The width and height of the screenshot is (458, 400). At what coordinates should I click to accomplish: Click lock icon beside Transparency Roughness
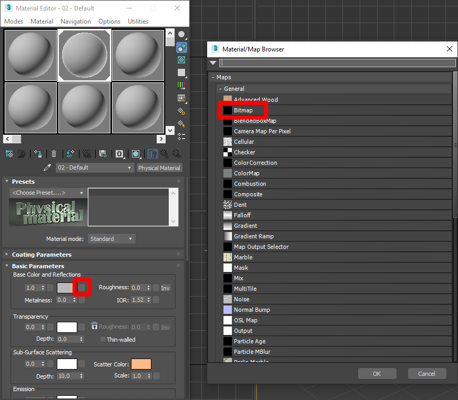pyautogui.click(x=94, y=325)
